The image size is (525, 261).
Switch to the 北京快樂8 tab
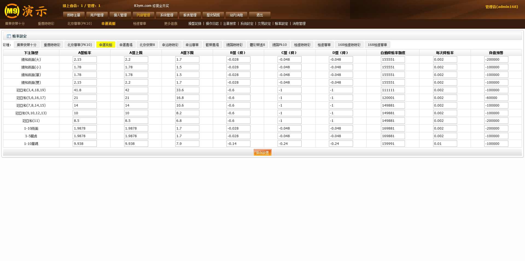pos(147,45)
